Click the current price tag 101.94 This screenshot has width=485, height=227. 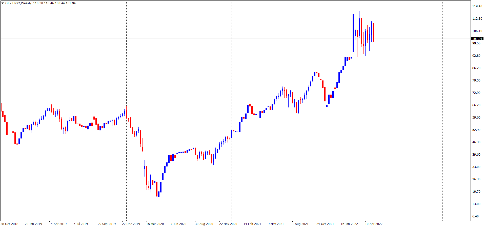coord(477,39)
